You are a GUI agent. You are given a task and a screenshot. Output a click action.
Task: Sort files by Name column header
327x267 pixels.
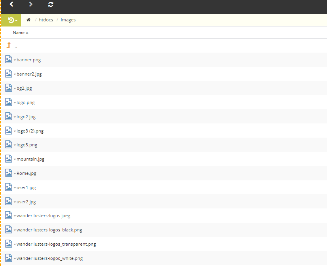click(19, 33)
